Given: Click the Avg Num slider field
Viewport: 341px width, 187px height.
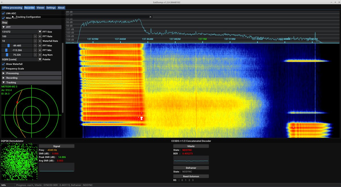Looking at the screenshot, I should click(x=17, y=55).
